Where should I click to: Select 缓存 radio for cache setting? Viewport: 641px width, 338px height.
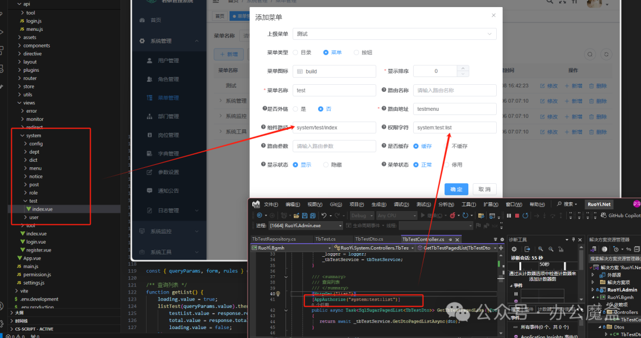tap(415, 146)
